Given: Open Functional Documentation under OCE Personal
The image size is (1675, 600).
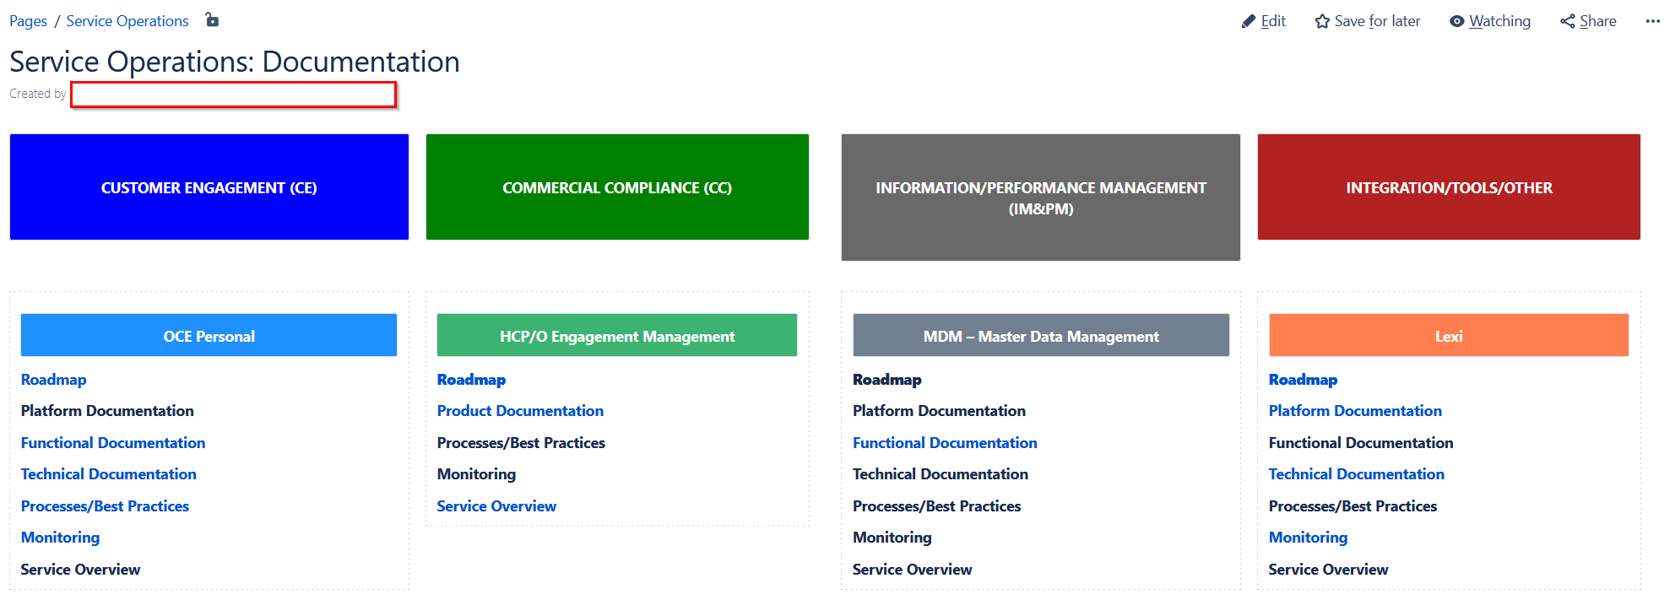Looking at the screenshot, I should coord(113,443).
